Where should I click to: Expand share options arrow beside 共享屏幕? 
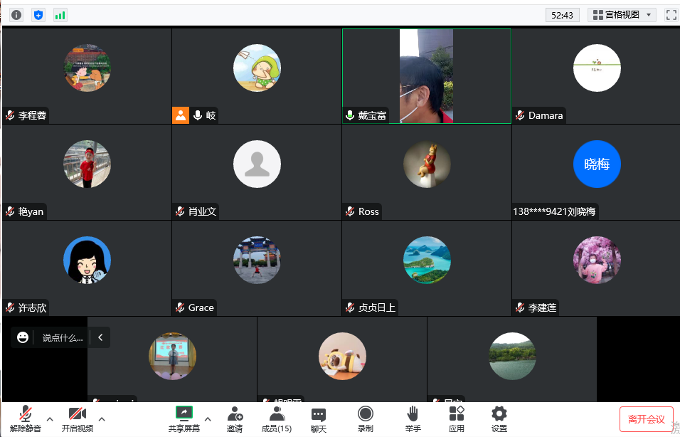coord(208,418)
